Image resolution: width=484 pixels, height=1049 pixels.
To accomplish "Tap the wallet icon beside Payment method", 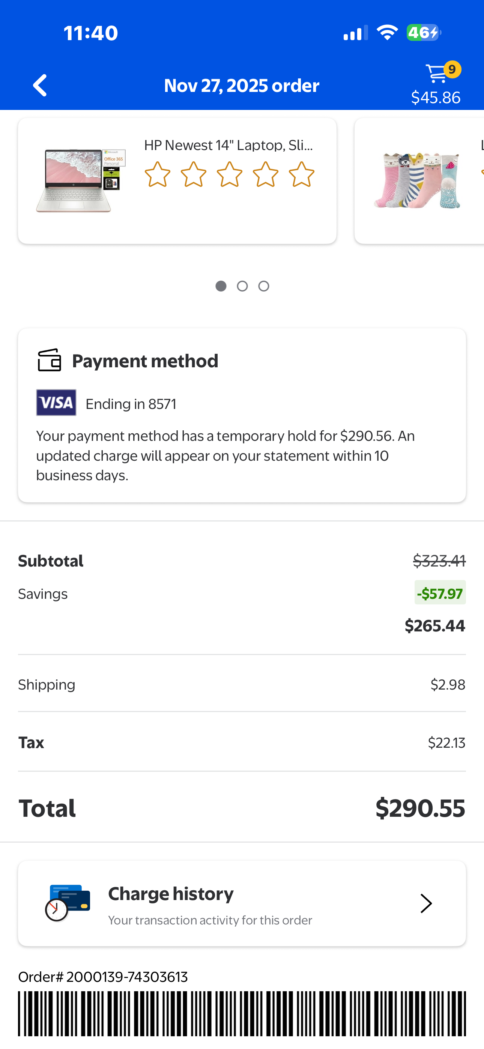I will (49, 360).
